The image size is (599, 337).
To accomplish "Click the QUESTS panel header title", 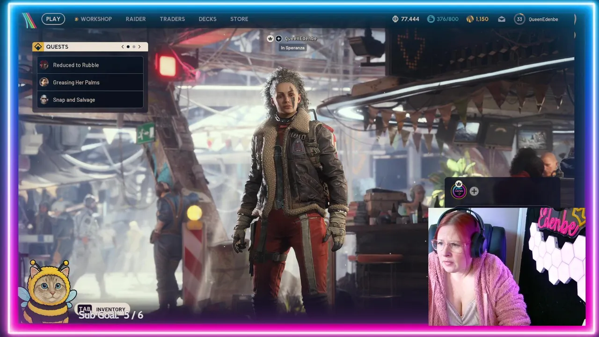I will coord(57,47).
